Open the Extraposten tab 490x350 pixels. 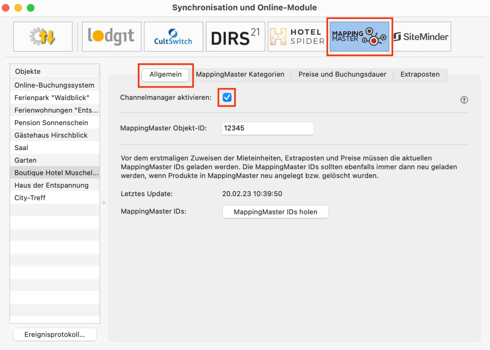coord(420,75)
